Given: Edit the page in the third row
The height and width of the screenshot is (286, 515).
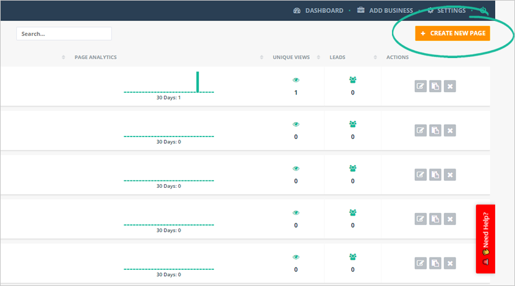Looking at the screenshot, I should pyautogui.click(x=420, y=174).
